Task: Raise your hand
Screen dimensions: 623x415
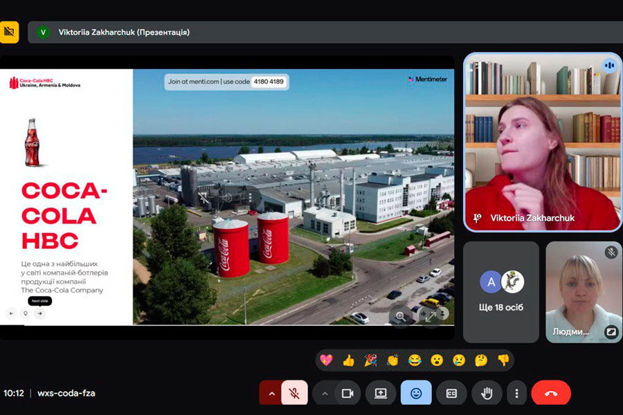Action: (487, 393)
